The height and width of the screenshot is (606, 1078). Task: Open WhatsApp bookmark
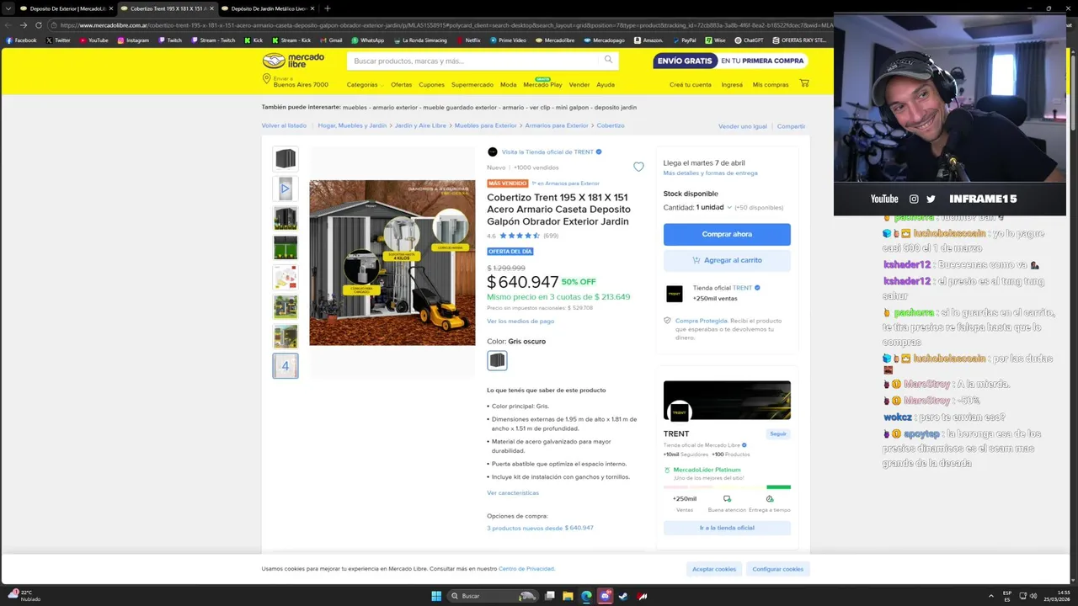(367, 40)
